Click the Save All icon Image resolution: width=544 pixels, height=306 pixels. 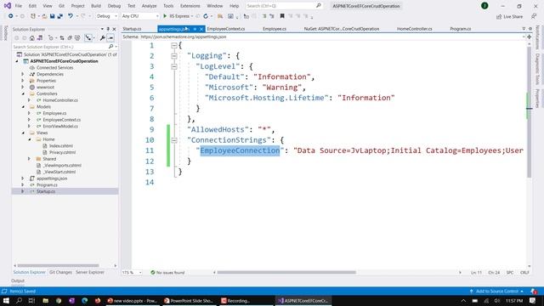pyautogui.click(x=60, y=16)
